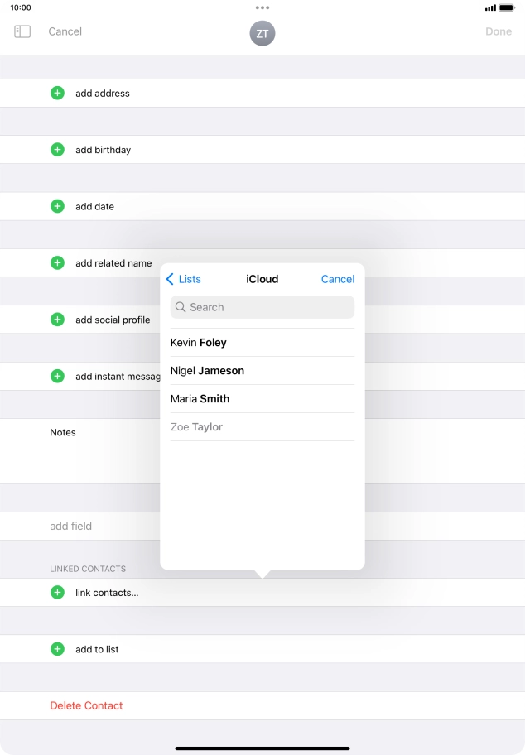Tap the add to list label
Viewport: 525px width, 755px height.
pyautogui.click(x=97, y=650)
